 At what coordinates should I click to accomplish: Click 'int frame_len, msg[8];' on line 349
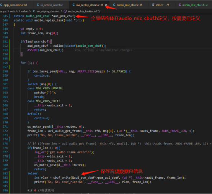click(x=39, y=33)
